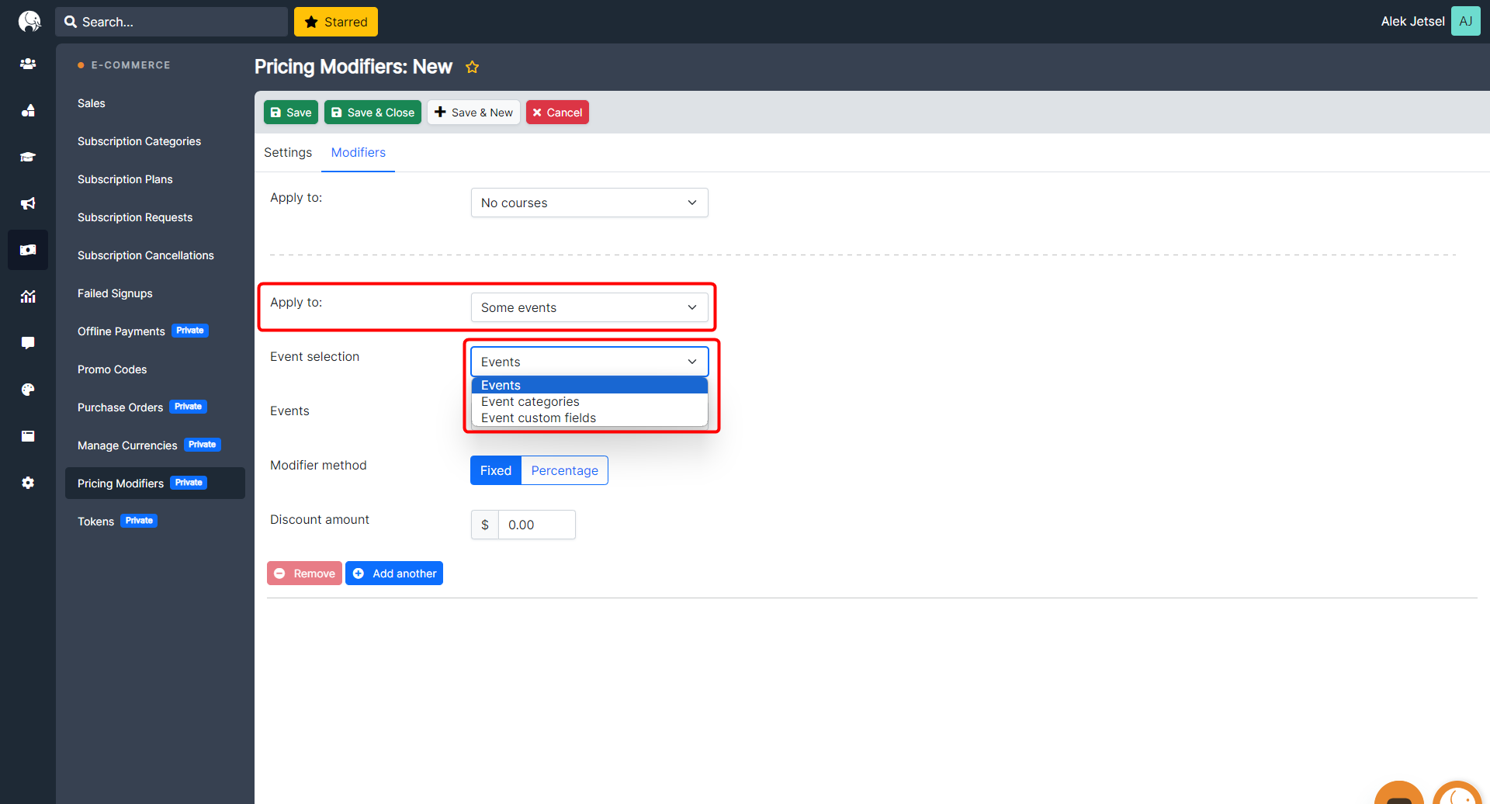
Task: Open Purchase Orders
Action: [120, 407]
